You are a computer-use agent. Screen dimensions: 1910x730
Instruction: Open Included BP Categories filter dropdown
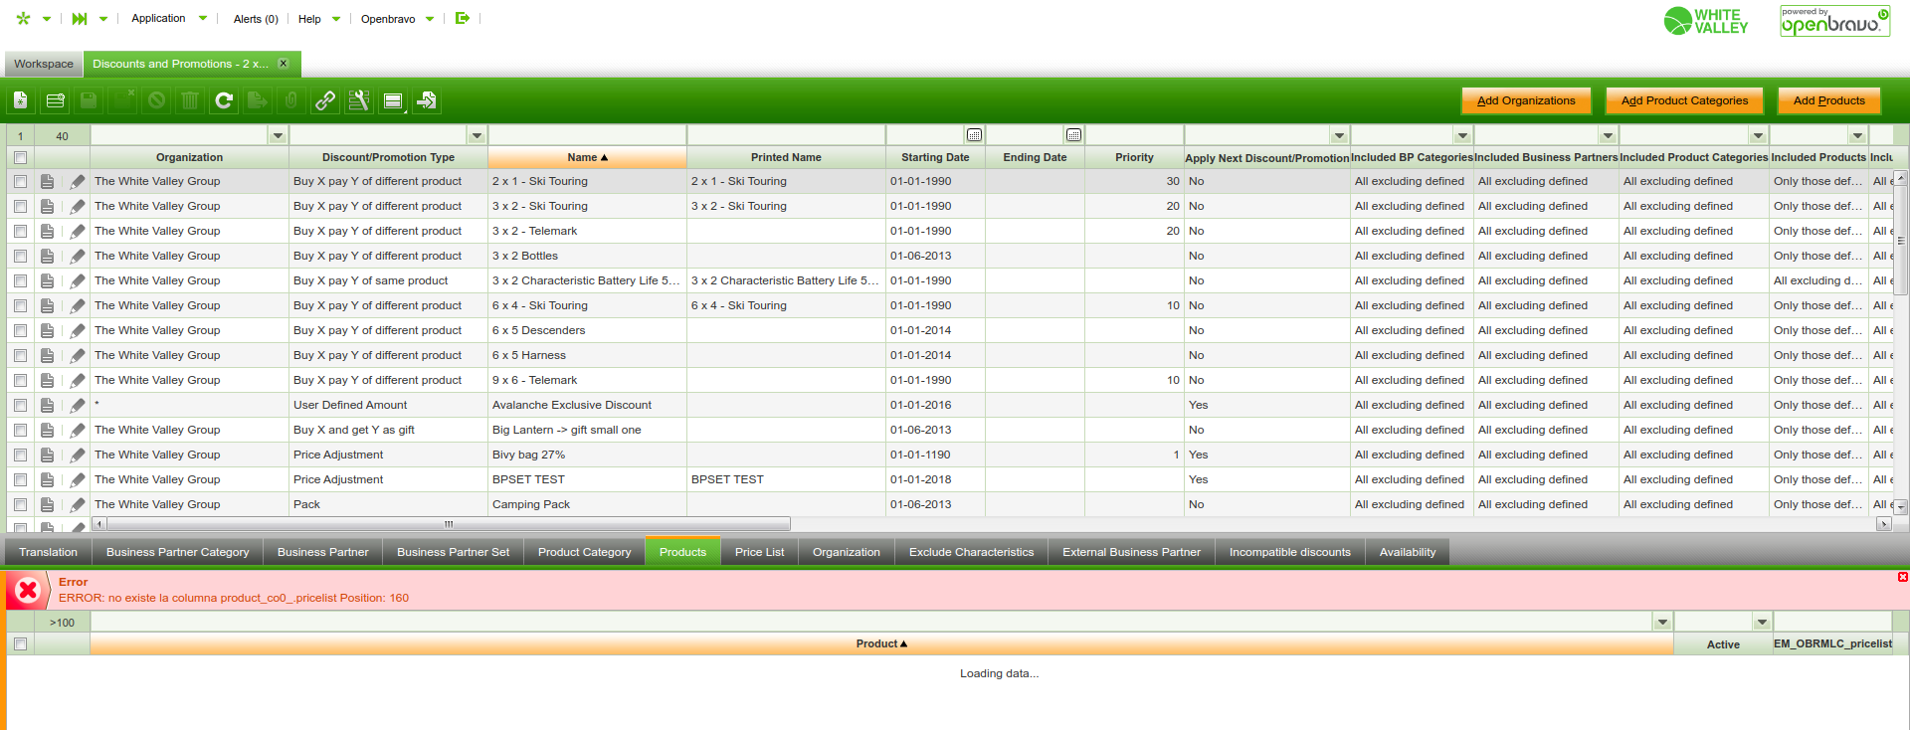coord(1461,135)
